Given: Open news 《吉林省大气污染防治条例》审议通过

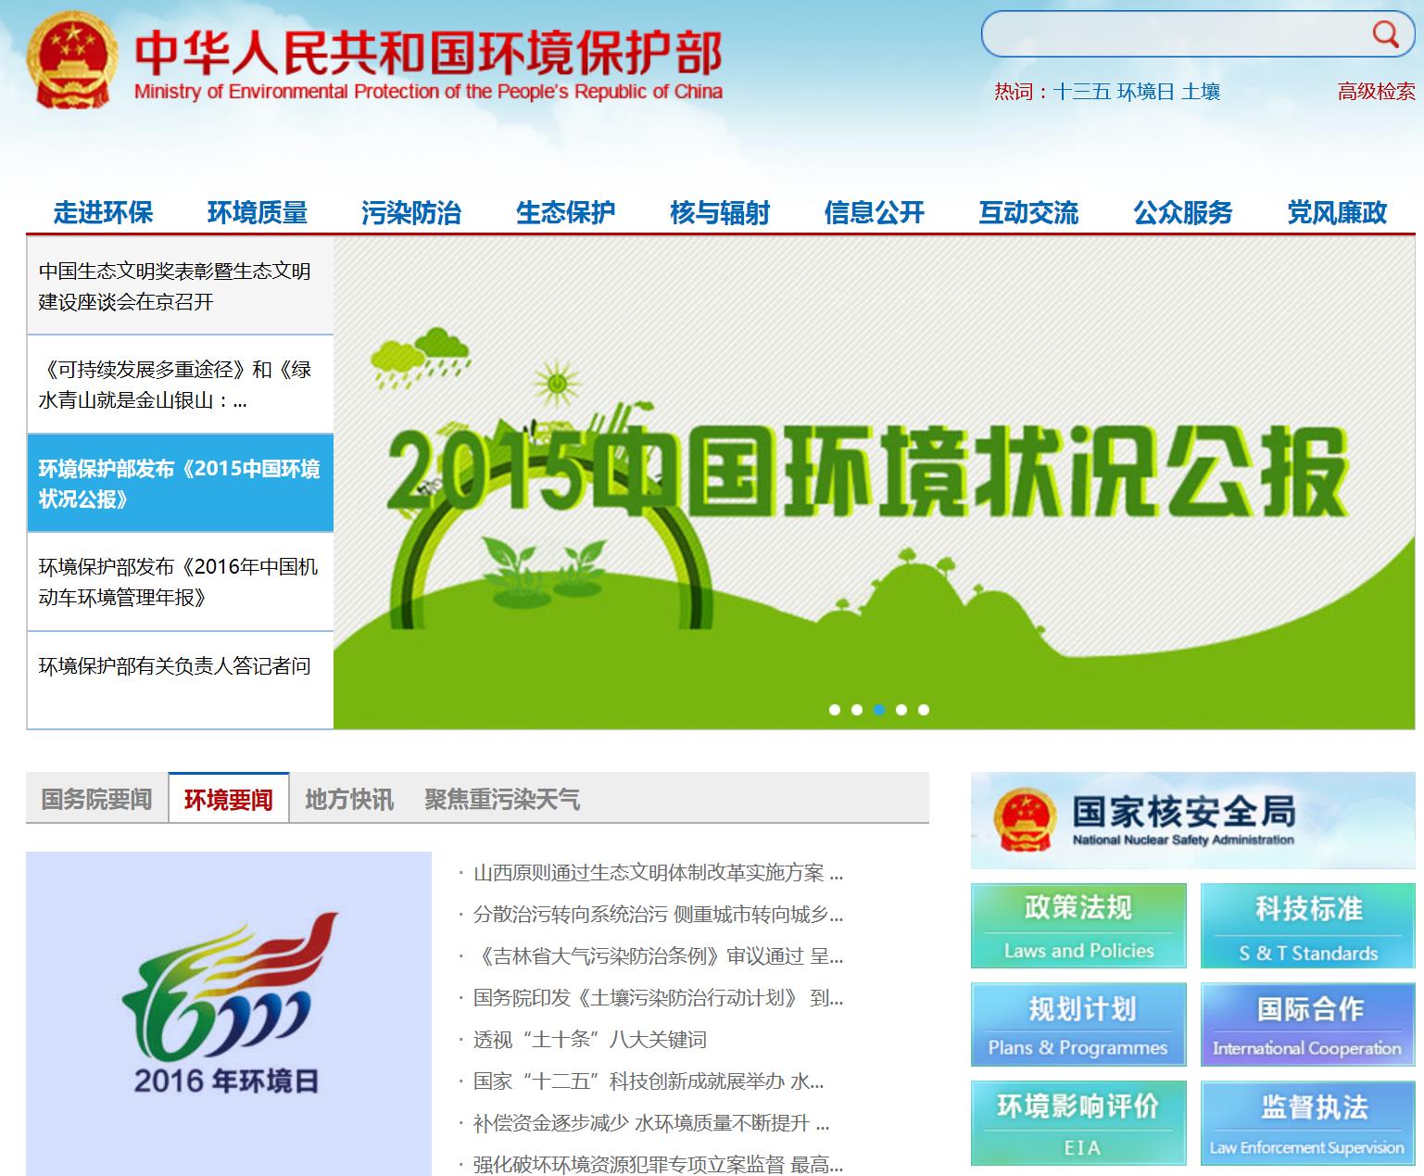Looking at the screenshot, I should 658,956.
